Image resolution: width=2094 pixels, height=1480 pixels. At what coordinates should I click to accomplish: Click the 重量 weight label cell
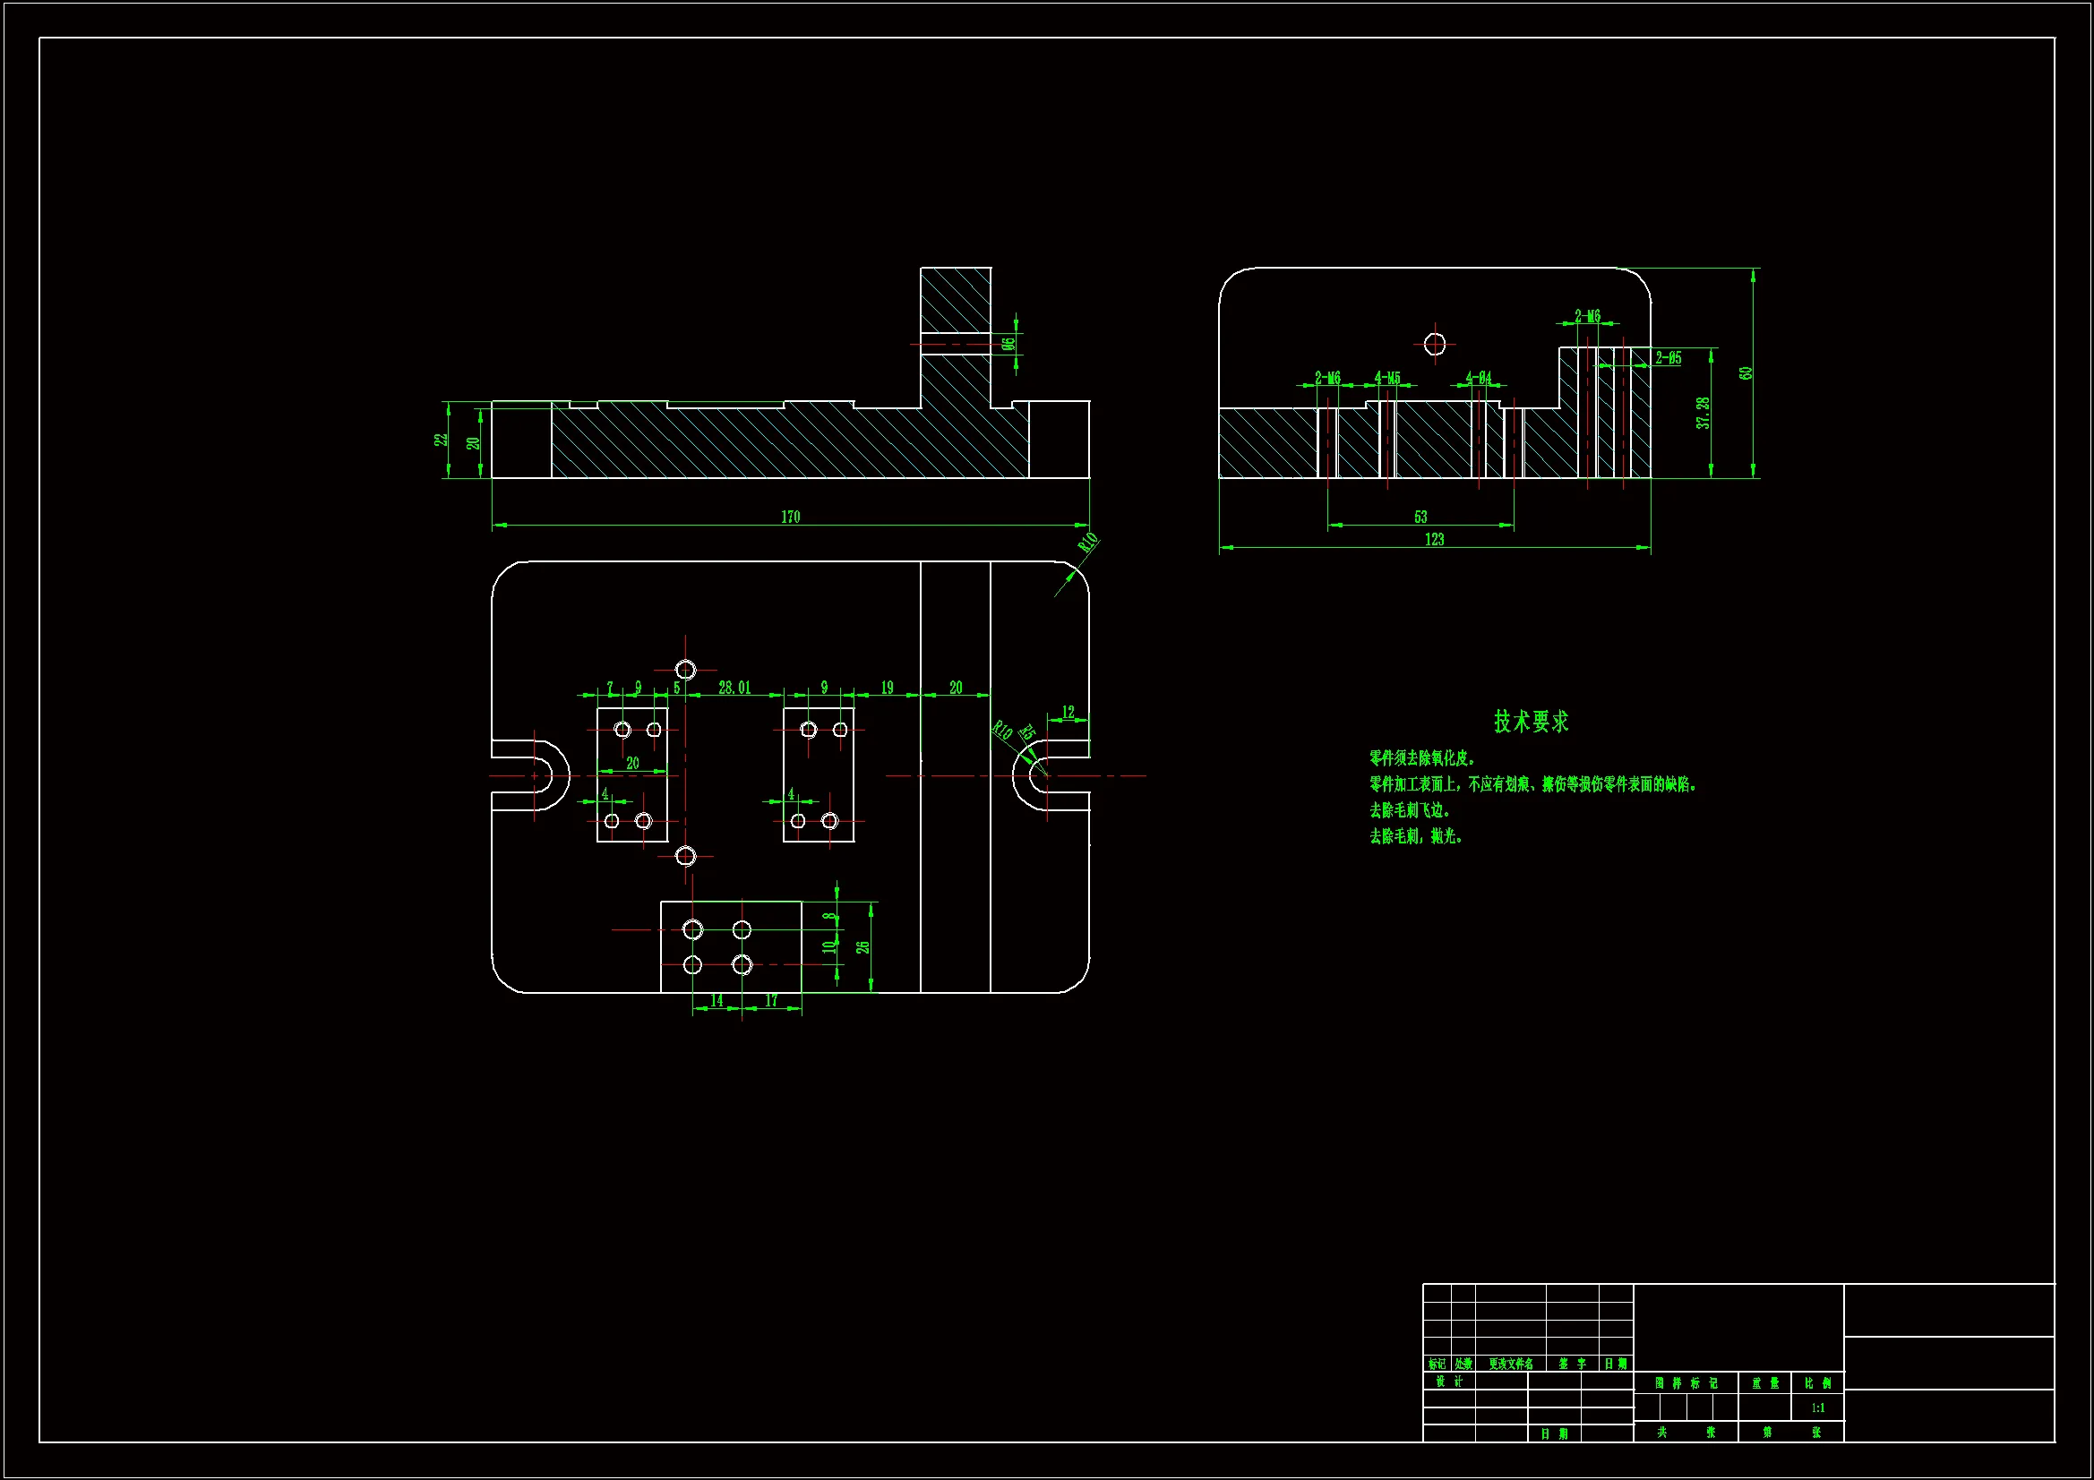pos(1764,1383)
